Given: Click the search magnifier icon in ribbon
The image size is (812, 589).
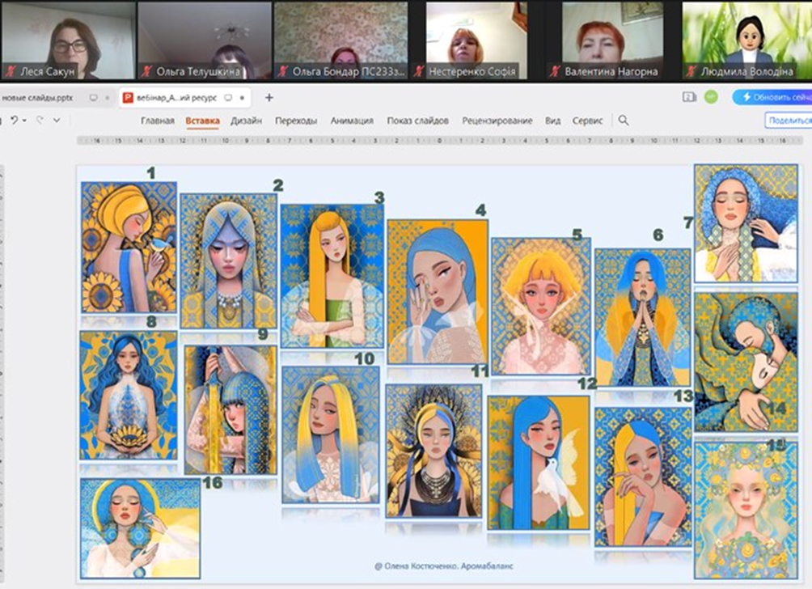Looking at the screenshot, I should (624, 121).
